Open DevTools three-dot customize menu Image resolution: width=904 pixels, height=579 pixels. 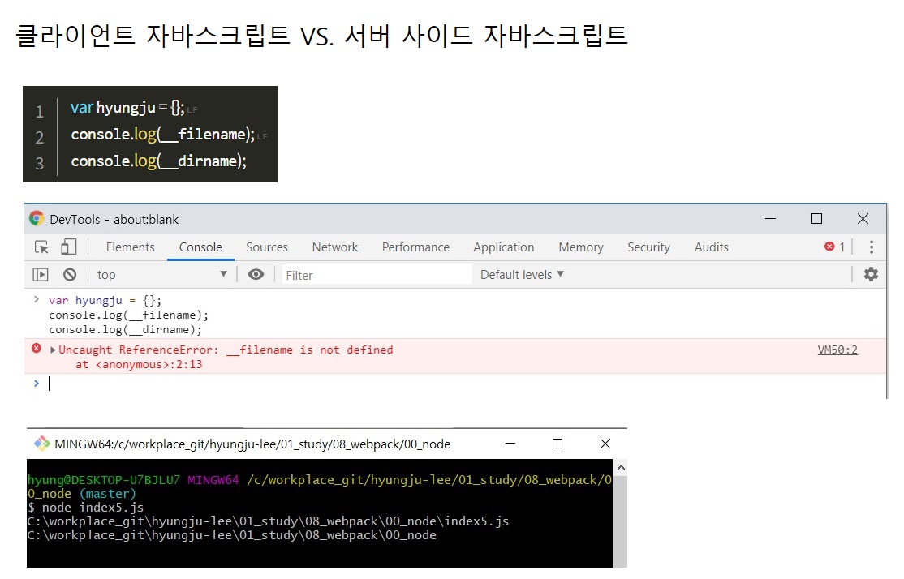[x=872, y=247]
